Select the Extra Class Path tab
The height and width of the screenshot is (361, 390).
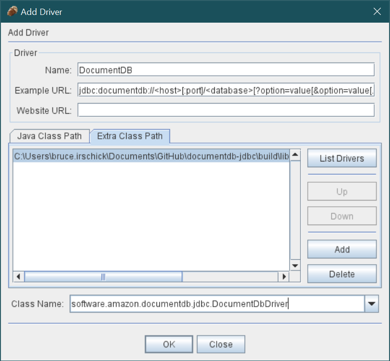click(x=130, y=136)
